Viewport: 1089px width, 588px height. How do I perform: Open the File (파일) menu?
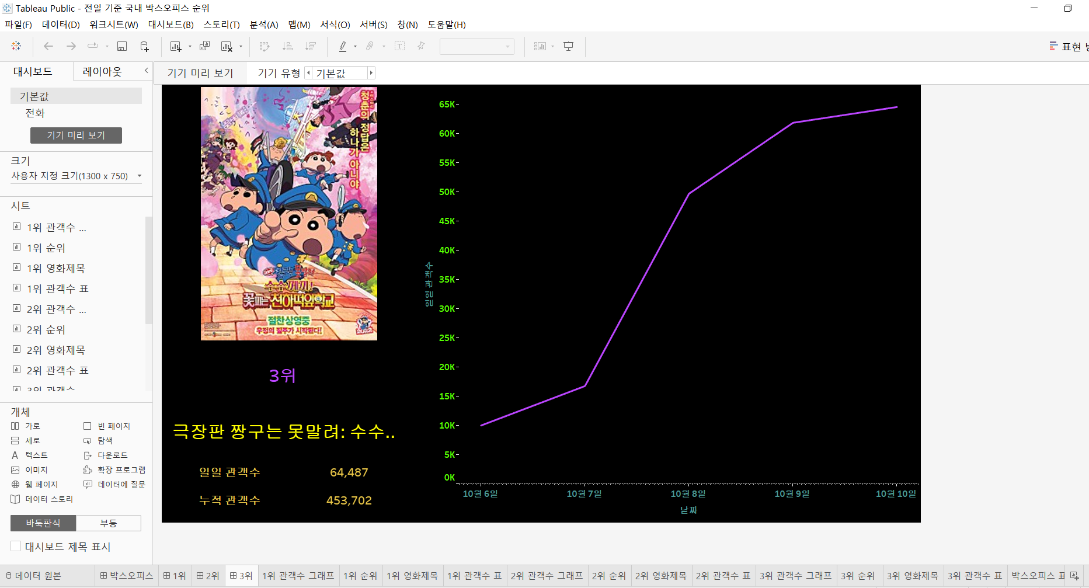18,25
